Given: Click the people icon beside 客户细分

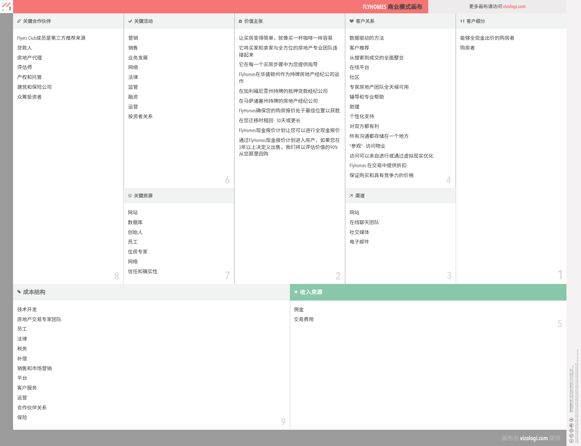Looking at the screenshot, I should [x=462, y=21].
